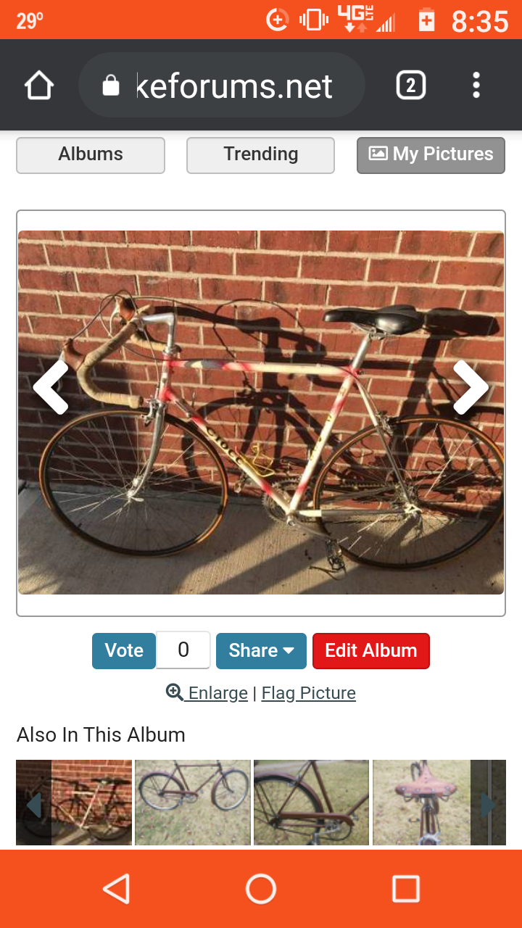Click the red Edit Album button
Image resolution: width=522 pixels, height=928 pixels.
pos(371,650)
